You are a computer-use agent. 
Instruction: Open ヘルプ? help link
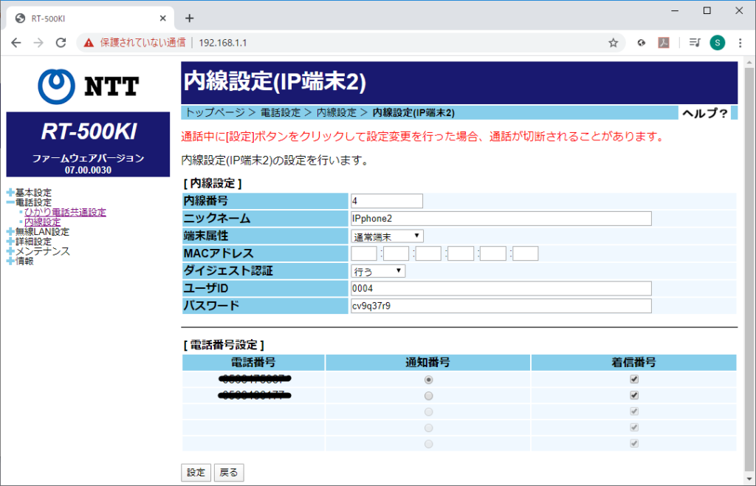click(x=704, y=113)
